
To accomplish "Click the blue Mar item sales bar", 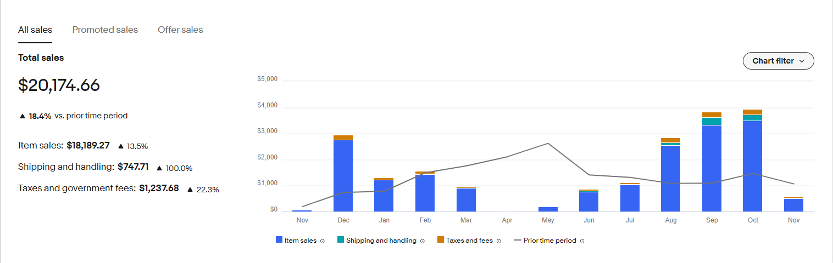I will click(466, 200).
